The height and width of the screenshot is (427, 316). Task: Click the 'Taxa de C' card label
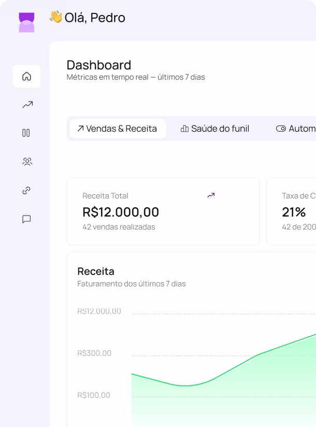click(x=298, y=196)
